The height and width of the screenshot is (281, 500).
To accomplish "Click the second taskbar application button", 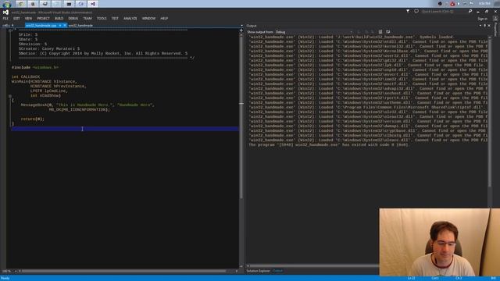I will (x=33, y=4).
